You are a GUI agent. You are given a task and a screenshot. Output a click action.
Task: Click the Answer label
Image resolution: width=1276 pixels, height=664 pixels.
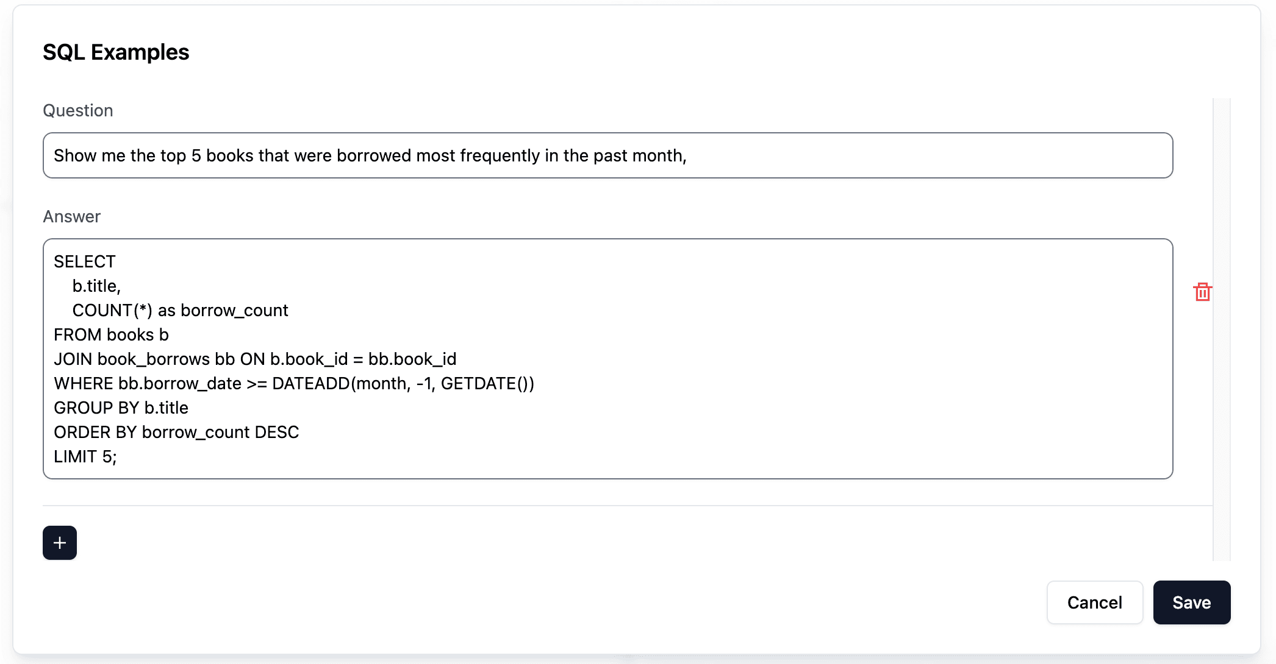pos(71,216)
